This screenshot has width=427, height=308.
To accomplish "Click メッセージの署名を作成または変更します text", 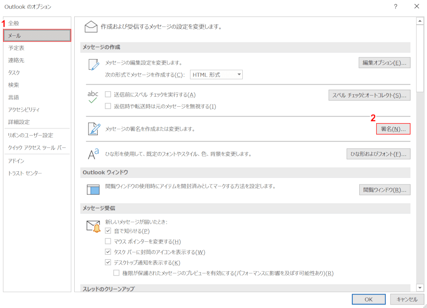I will pos(150,129).
